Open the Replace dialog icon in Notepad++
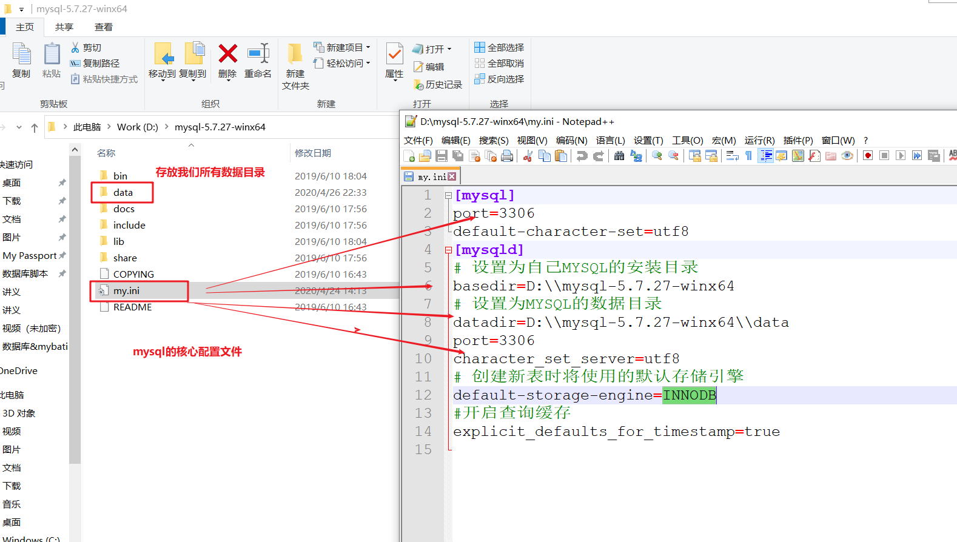Screen dimensions: 957x542 click(x=636, y=156)
